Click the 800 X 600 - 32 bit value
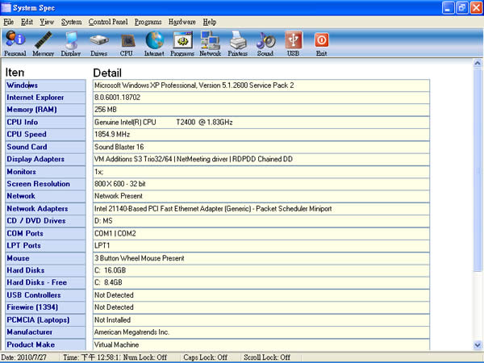The width and height of the screenshot is (484, 363). click(x=261, y=184)
